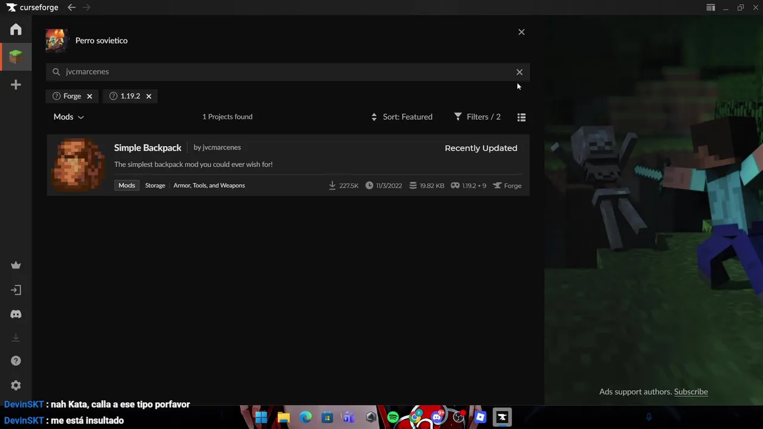Open the Mods category dropdown
This screenshot has width=763, height=429.
(x=69, y=117)
